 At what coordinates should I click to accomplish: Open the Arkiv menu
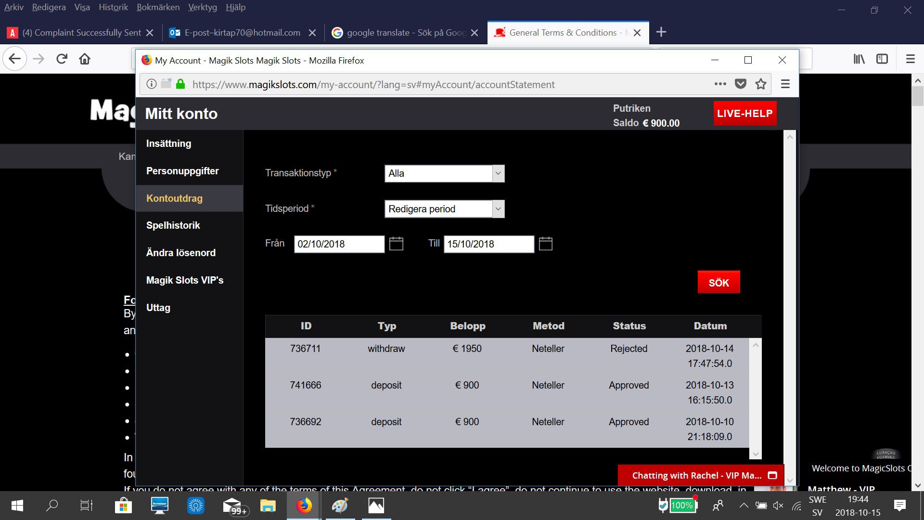point(14,7)
